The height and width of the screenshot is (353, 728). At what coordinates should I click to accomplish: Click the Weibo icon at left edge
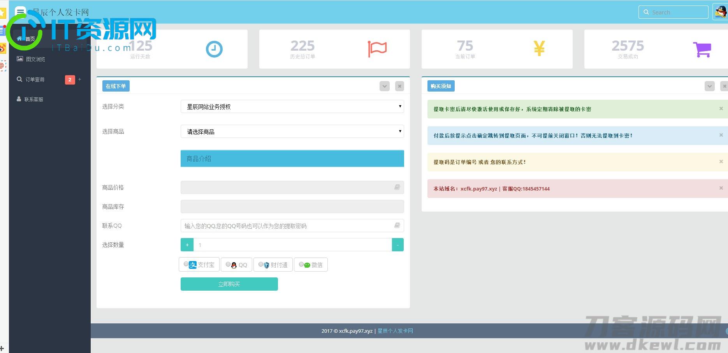click(2, 48)
